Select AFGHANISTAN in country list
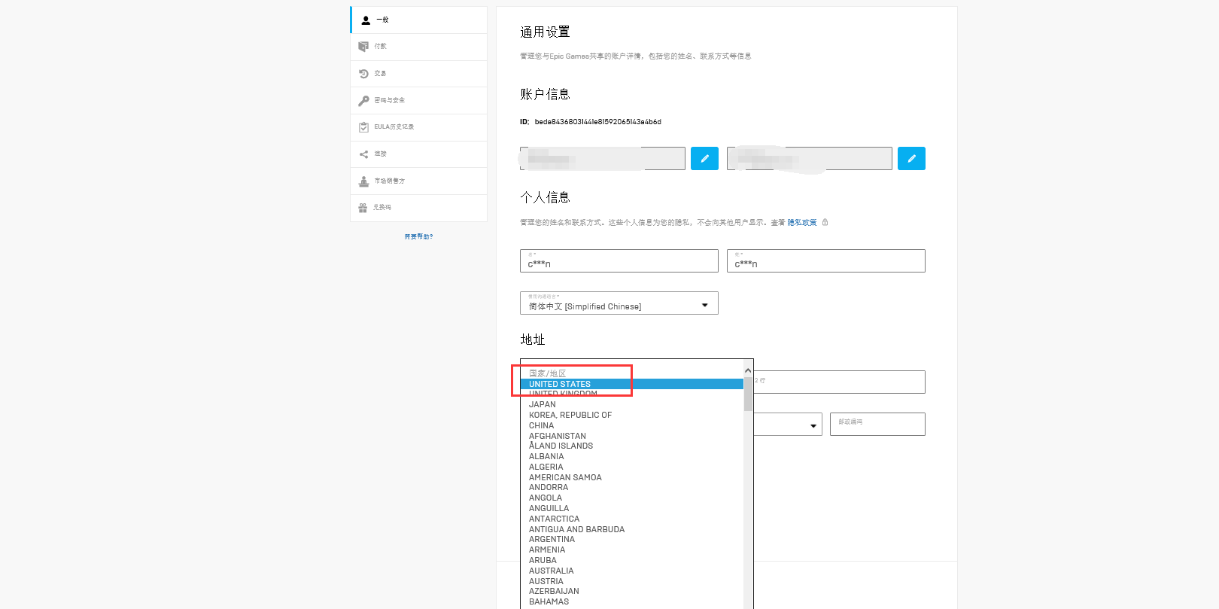This screenshot has height=609, width=1219. tap(632, 436)
